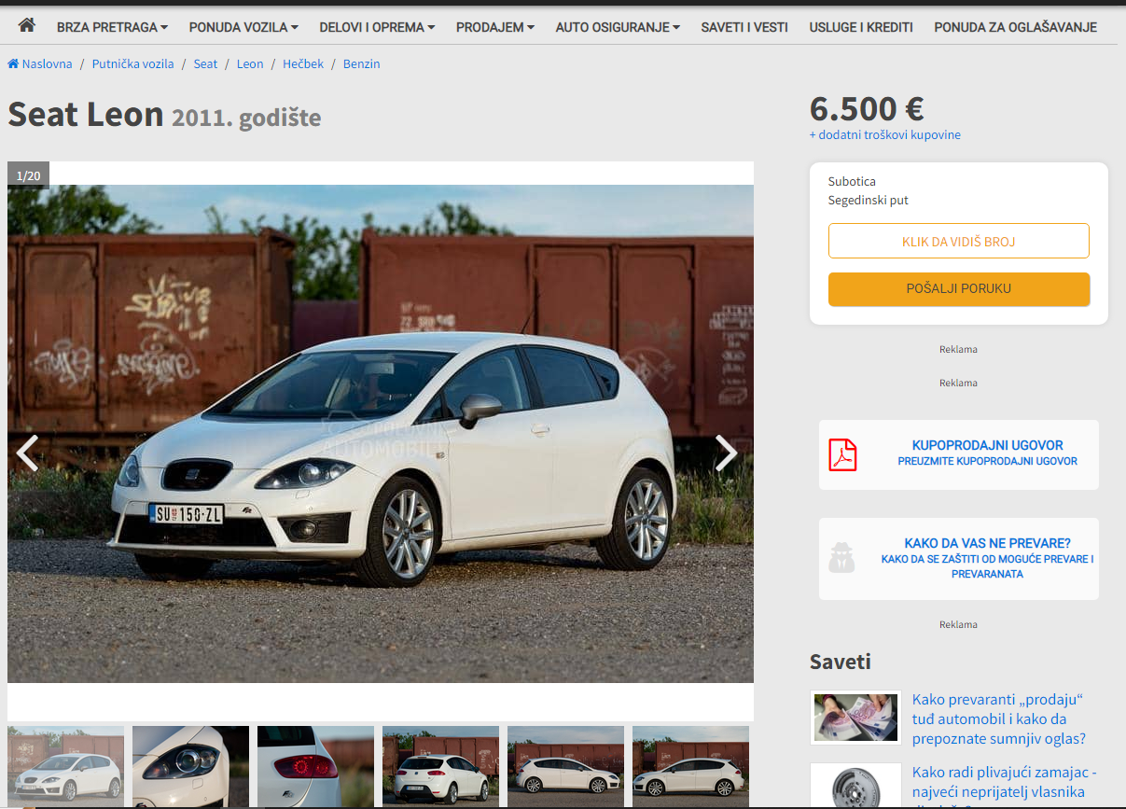Navigate to the Seat breadcrumb
Image resolution: width=1126 pixels, height=809 pixels.
pos(205,63)
